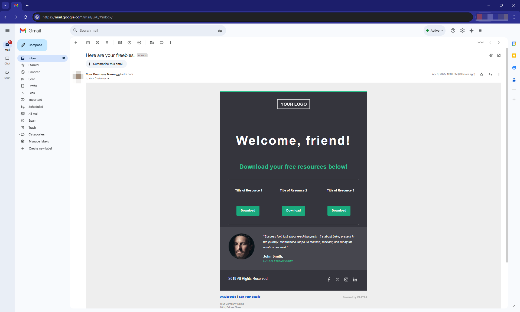Star this email message
The image size is (520, 312).
[x=482, y=74]
